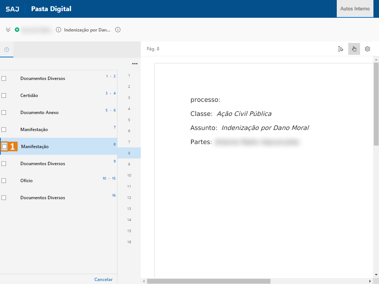The image size is (379, 284).
Task: Check the Manifestação page 7 checkbox
Action: (4, 130)
